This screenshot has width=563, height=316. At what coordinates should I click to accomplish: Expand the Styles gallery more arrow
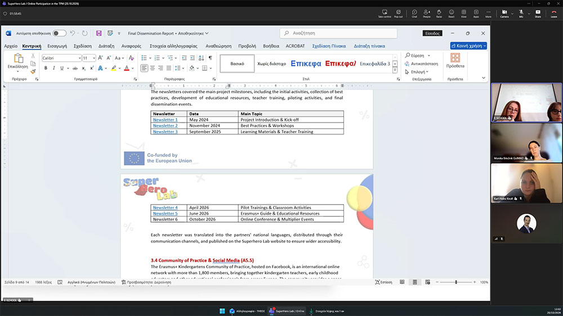(x=395, y=71)
